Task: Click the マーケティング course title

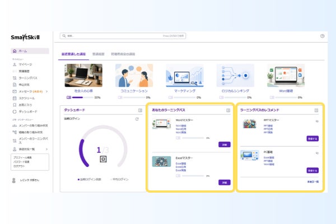Action: [185, 91]
